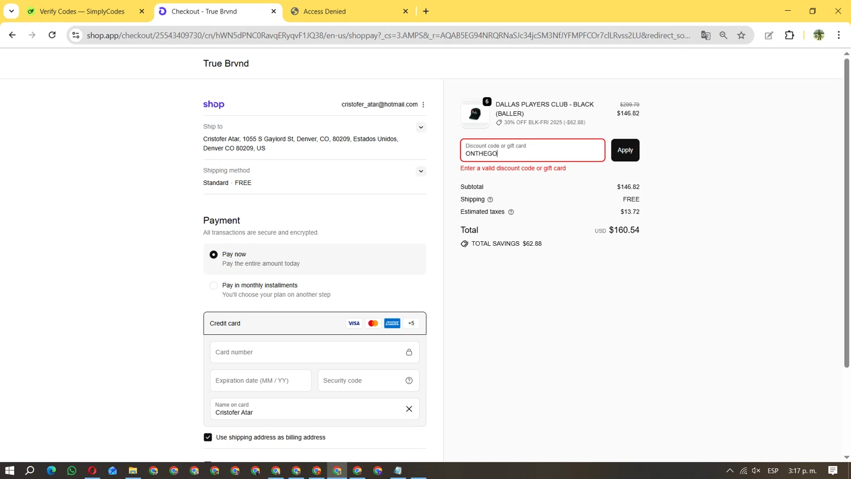Open File Explorer from the taskbar
The height and width of the screenshot is (479, 851).
(x=133, y=470)
